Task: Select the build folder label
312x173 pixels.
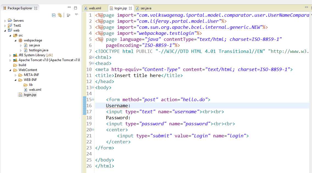Action: (x=22, y=65)
